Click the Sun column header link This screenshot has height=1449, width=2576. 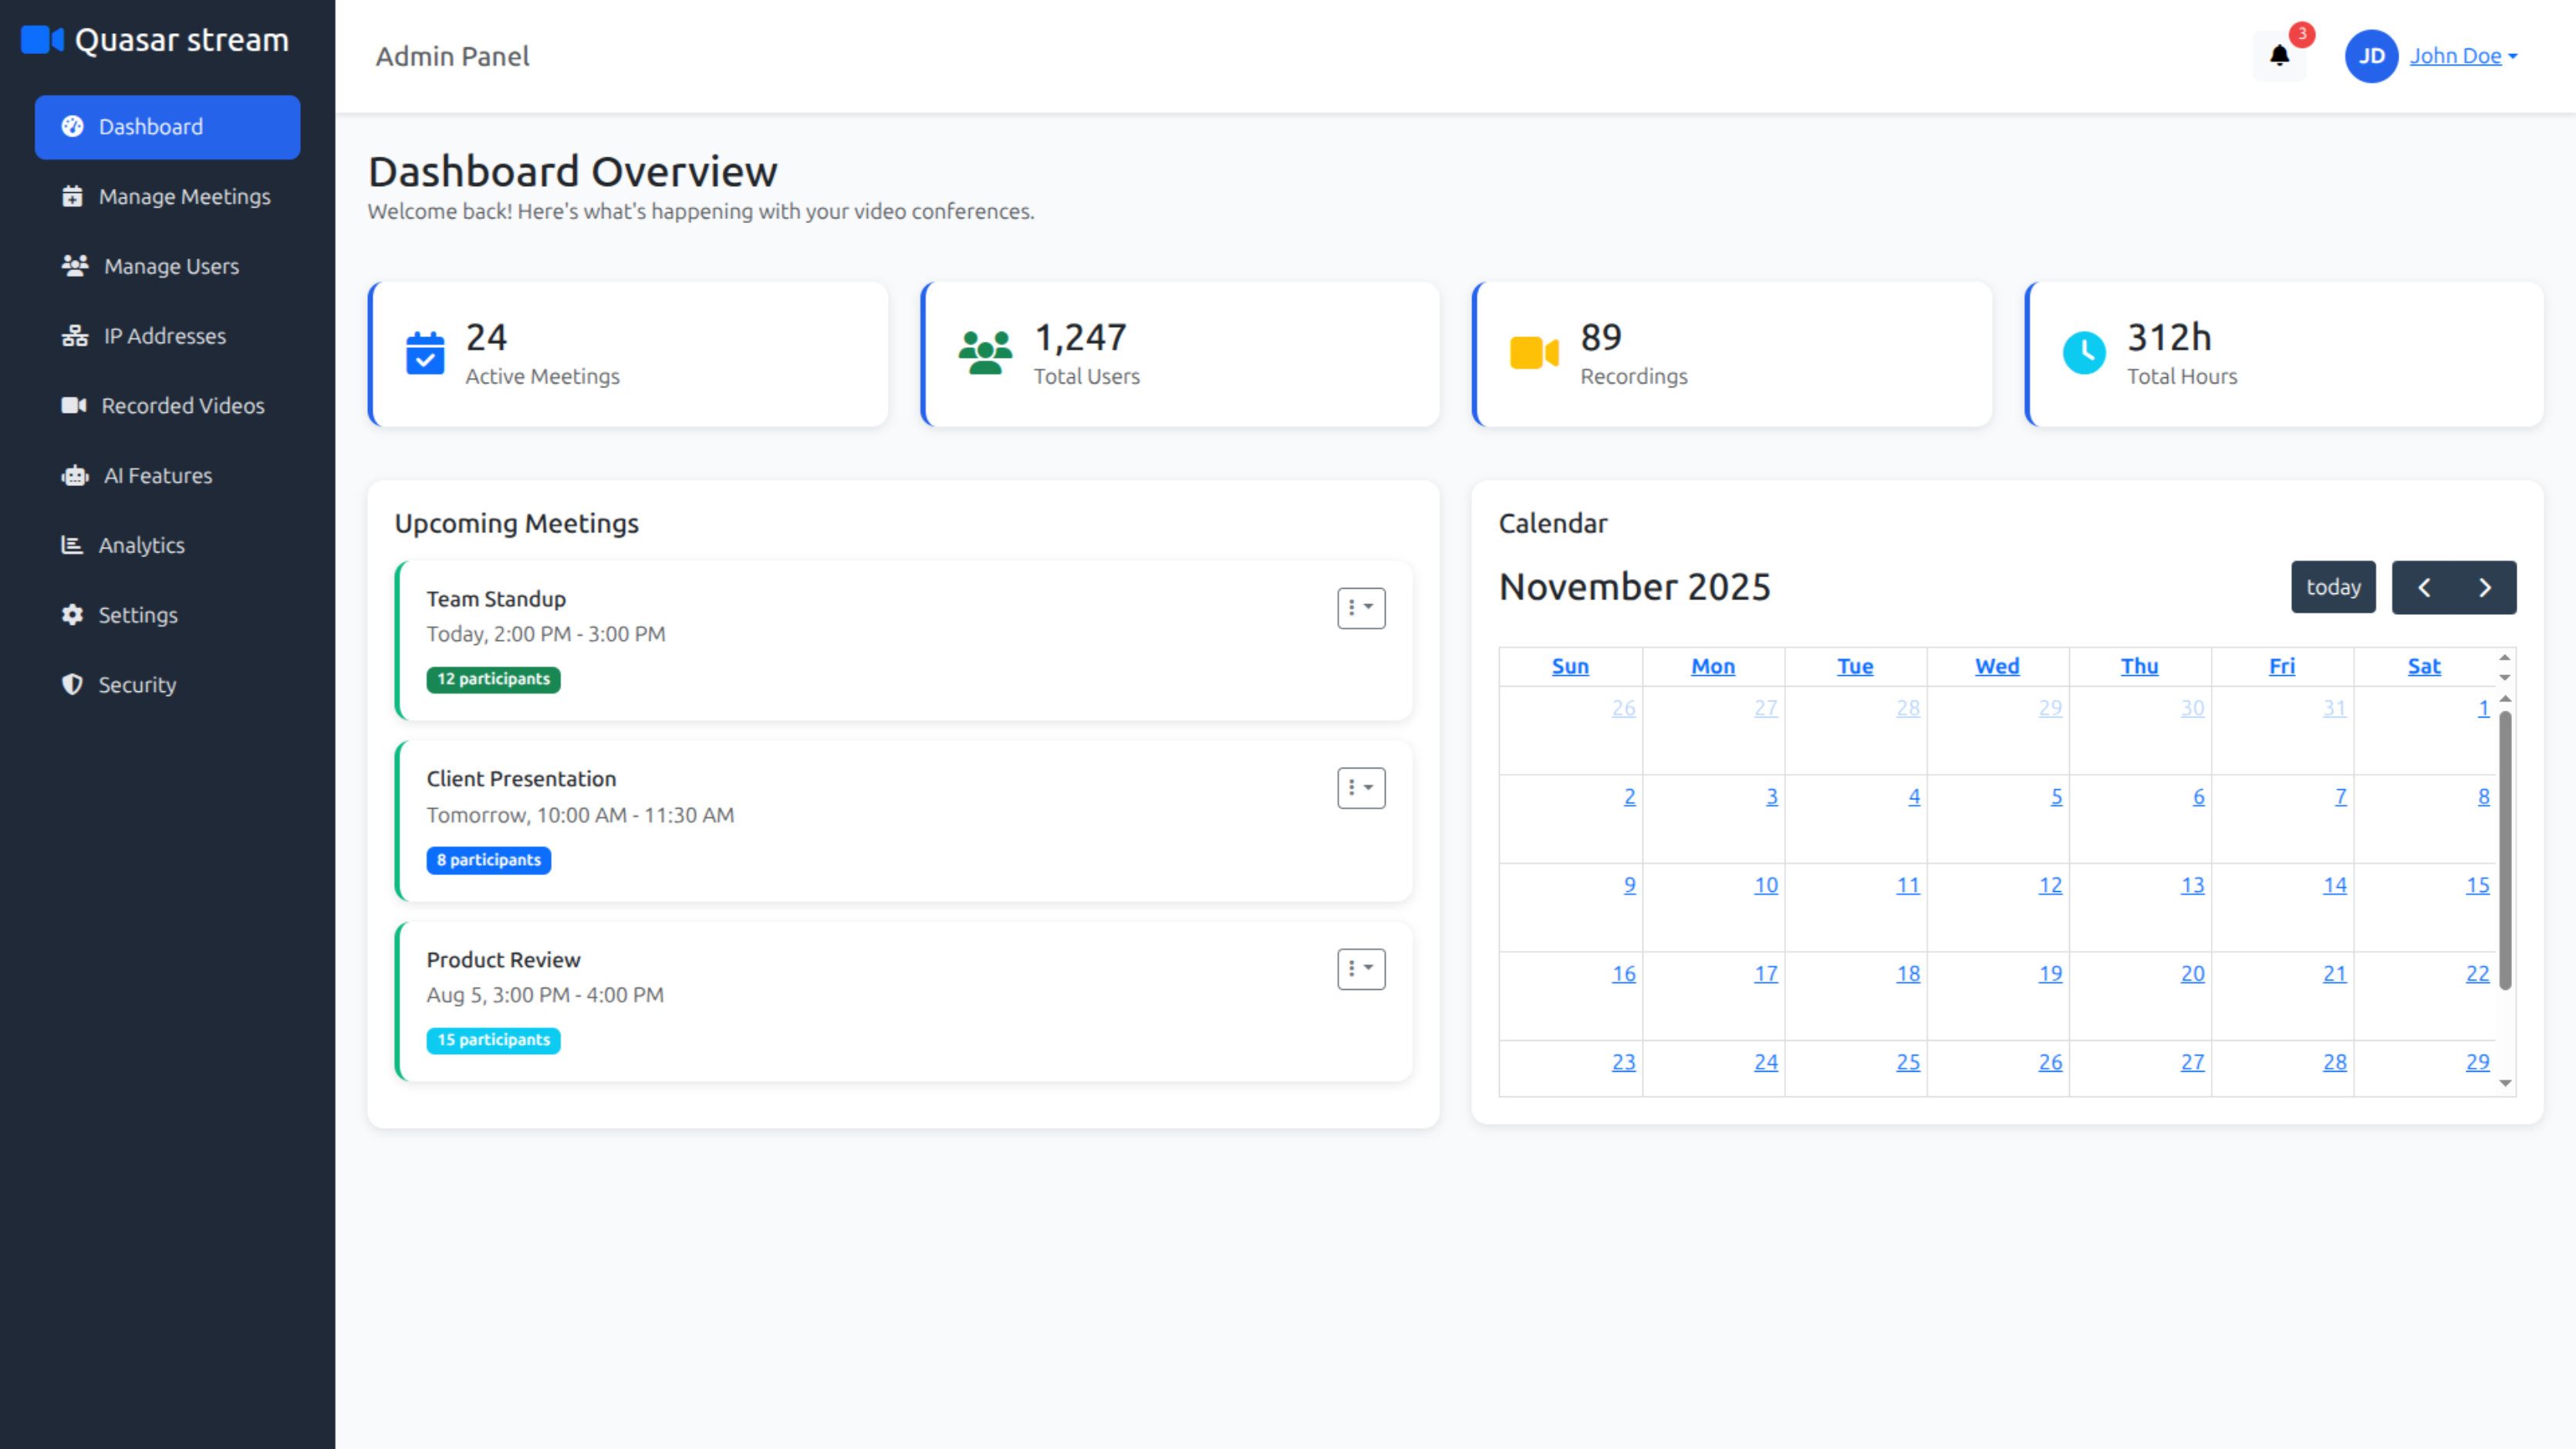pos(1570,667)
